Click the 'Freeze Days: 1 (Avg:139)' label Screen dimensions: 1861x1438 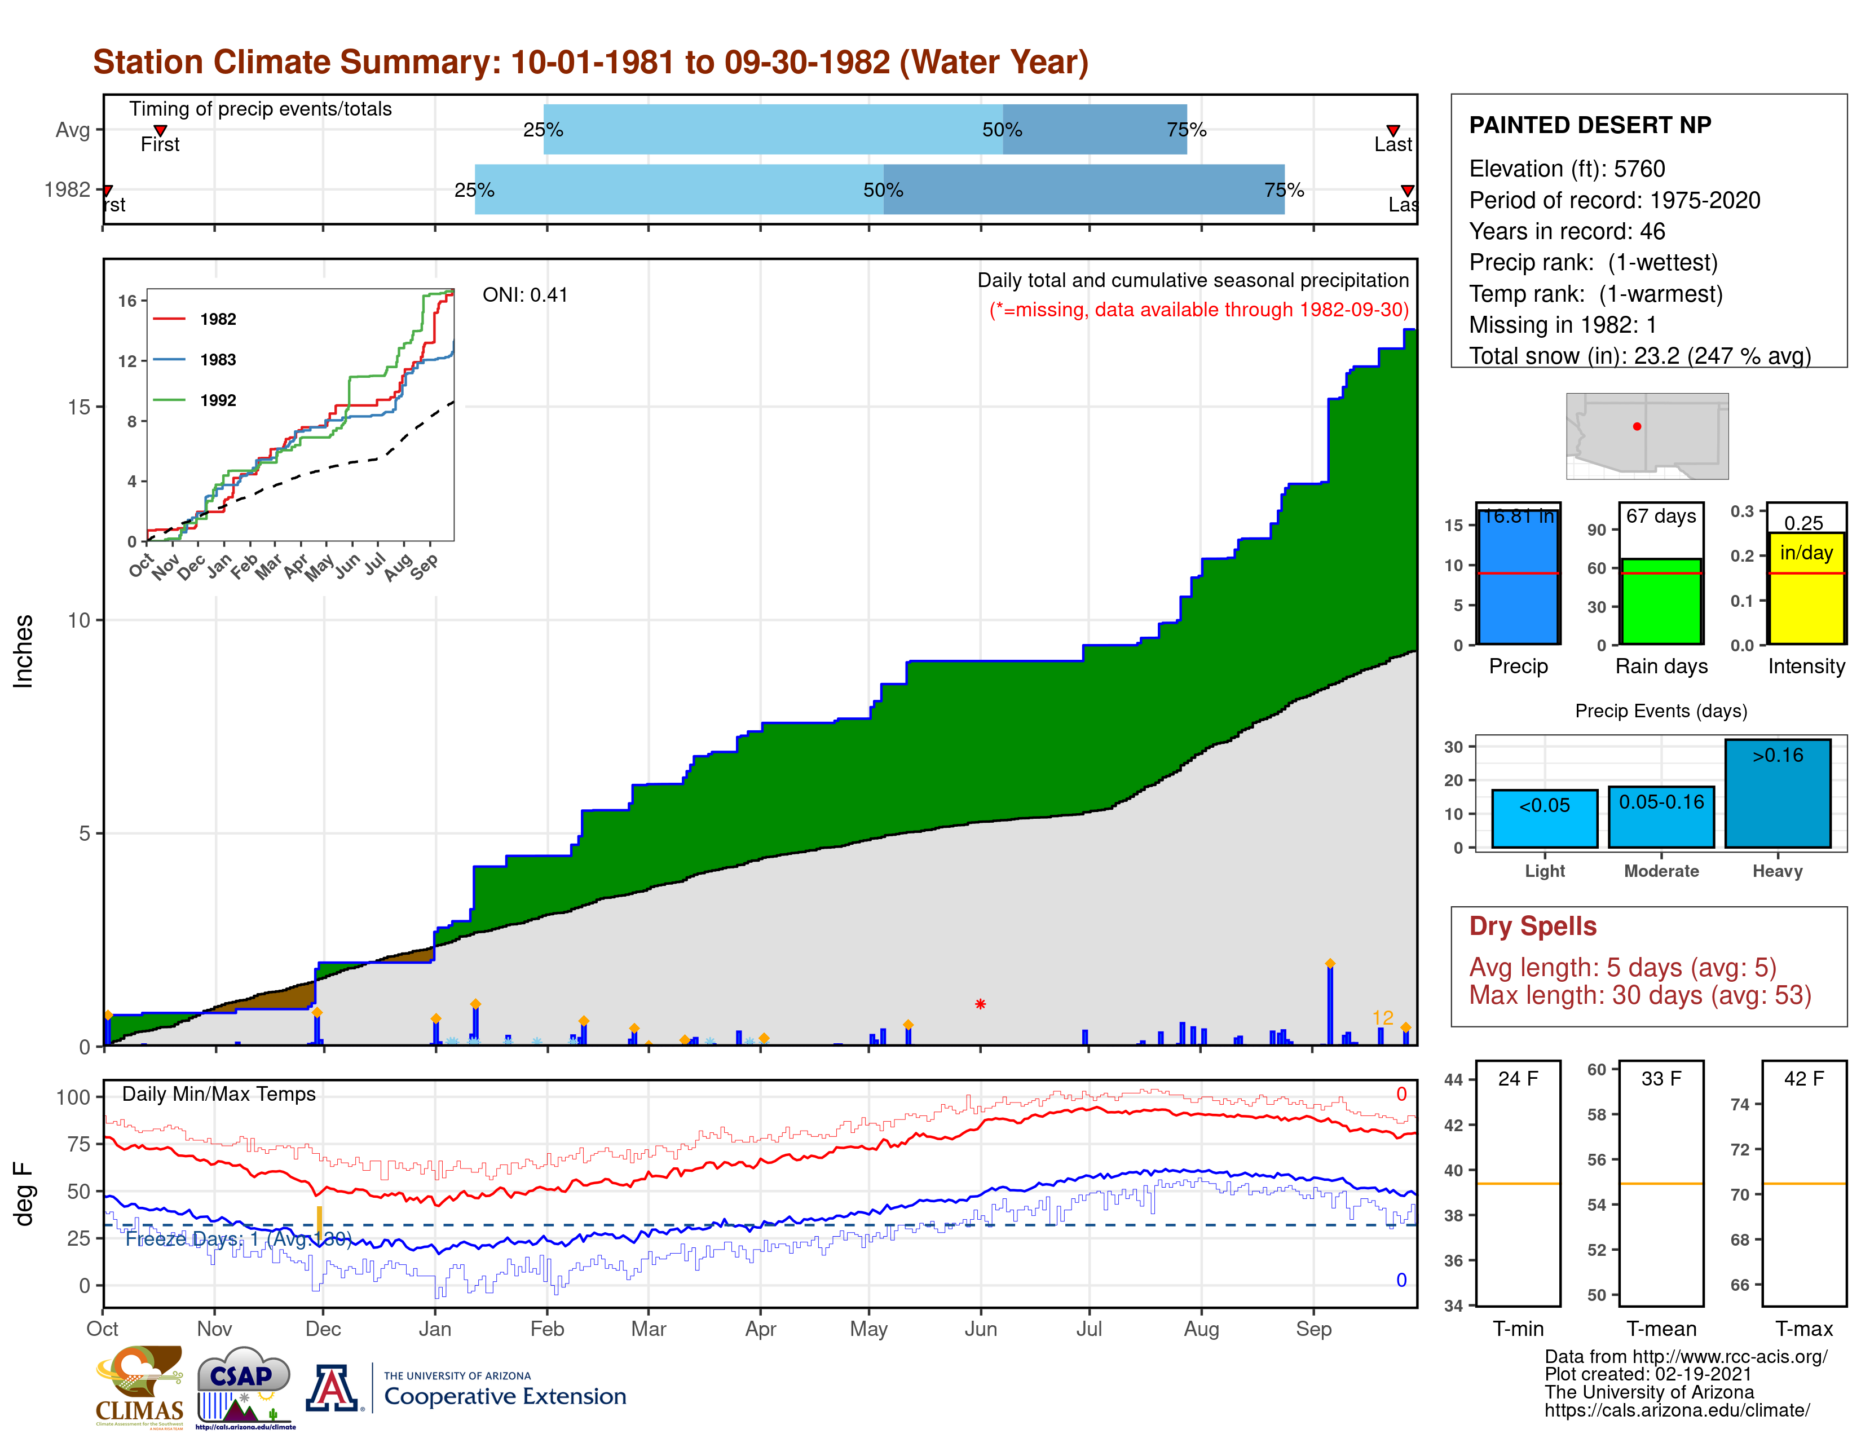[239, 1239]
